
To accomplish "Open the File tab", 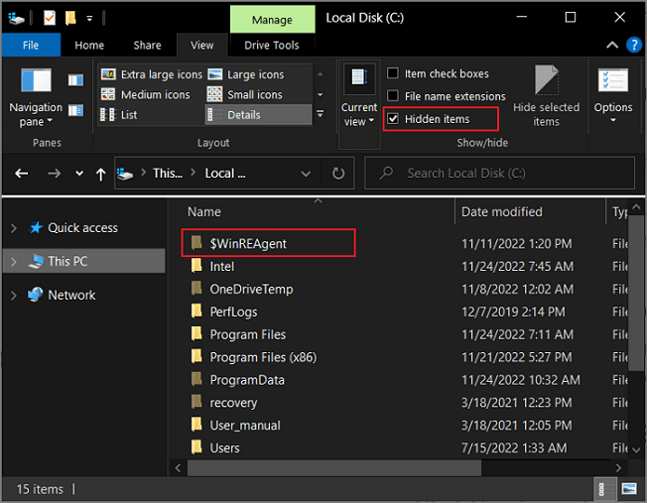I will [x=31, y=45].
